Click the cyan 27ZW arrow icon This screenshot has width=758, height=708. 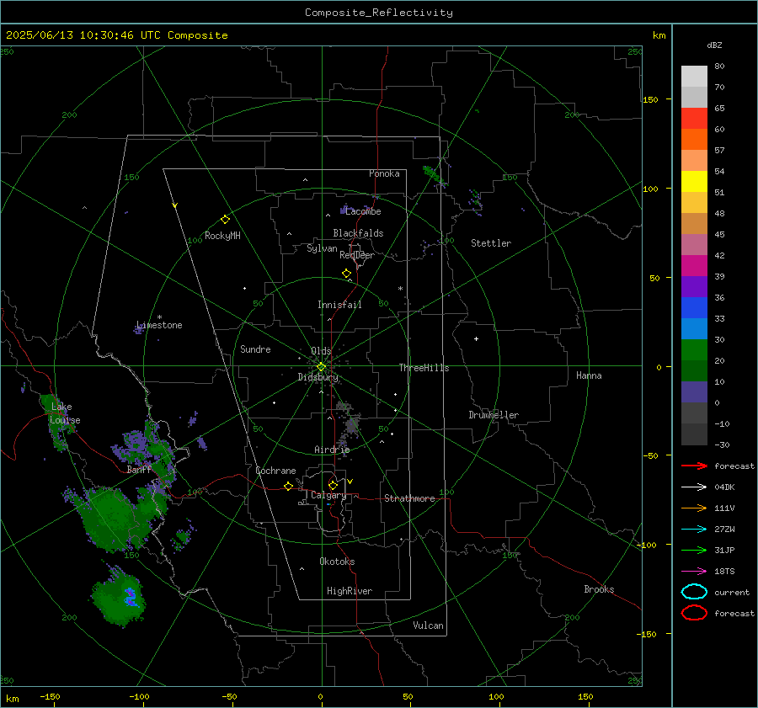click(x=694, y=530)
